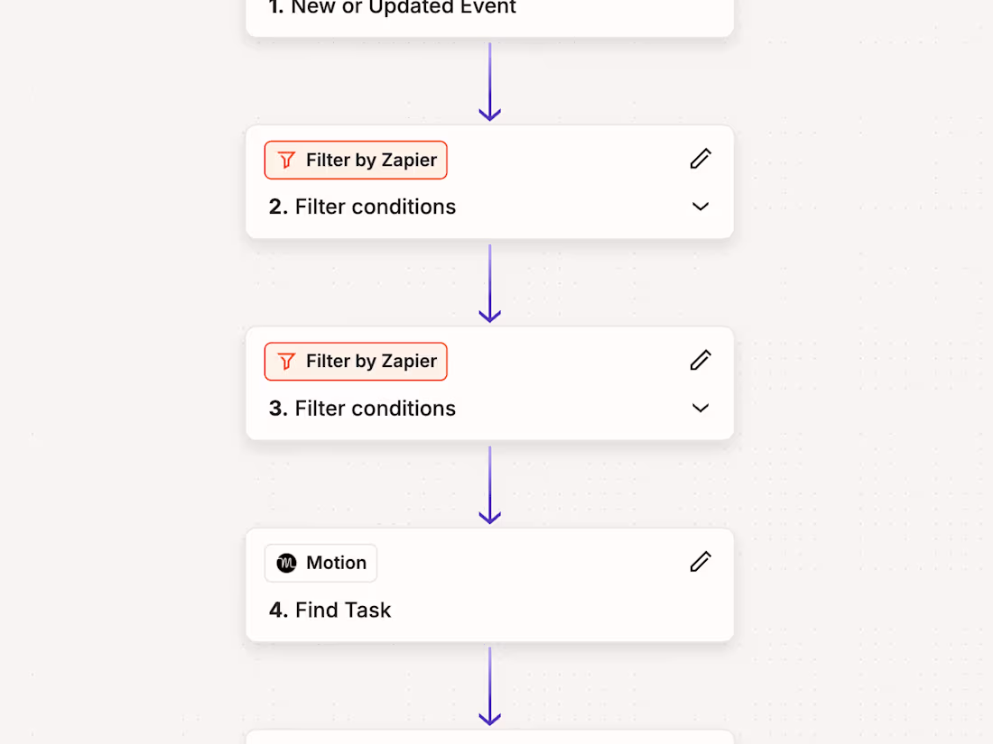Collapse the chevron next to 2. Filter conditions
The height and width of the screenshot is (744, 993).
point(701,207)
